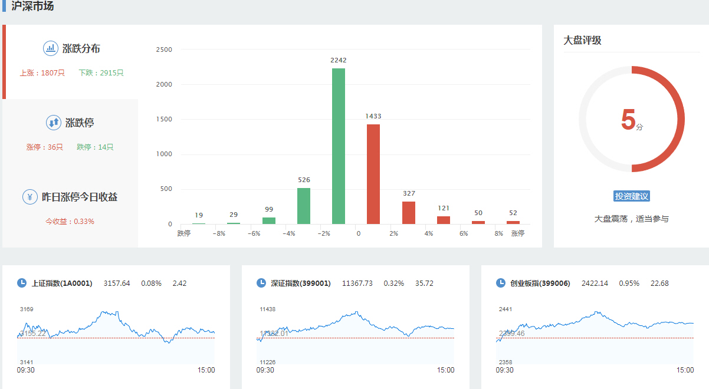Click the yen icon beside 昨日涨停今日收益
Screen dimensions: 709x389
coord(30,197)
